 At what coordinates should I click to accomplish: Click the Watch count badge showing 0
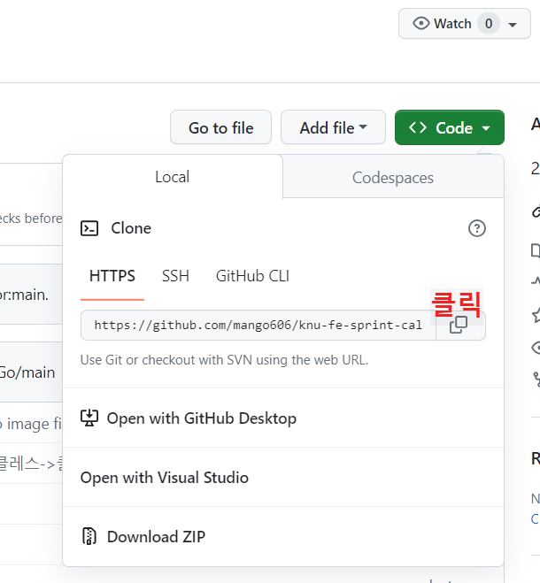489,24
